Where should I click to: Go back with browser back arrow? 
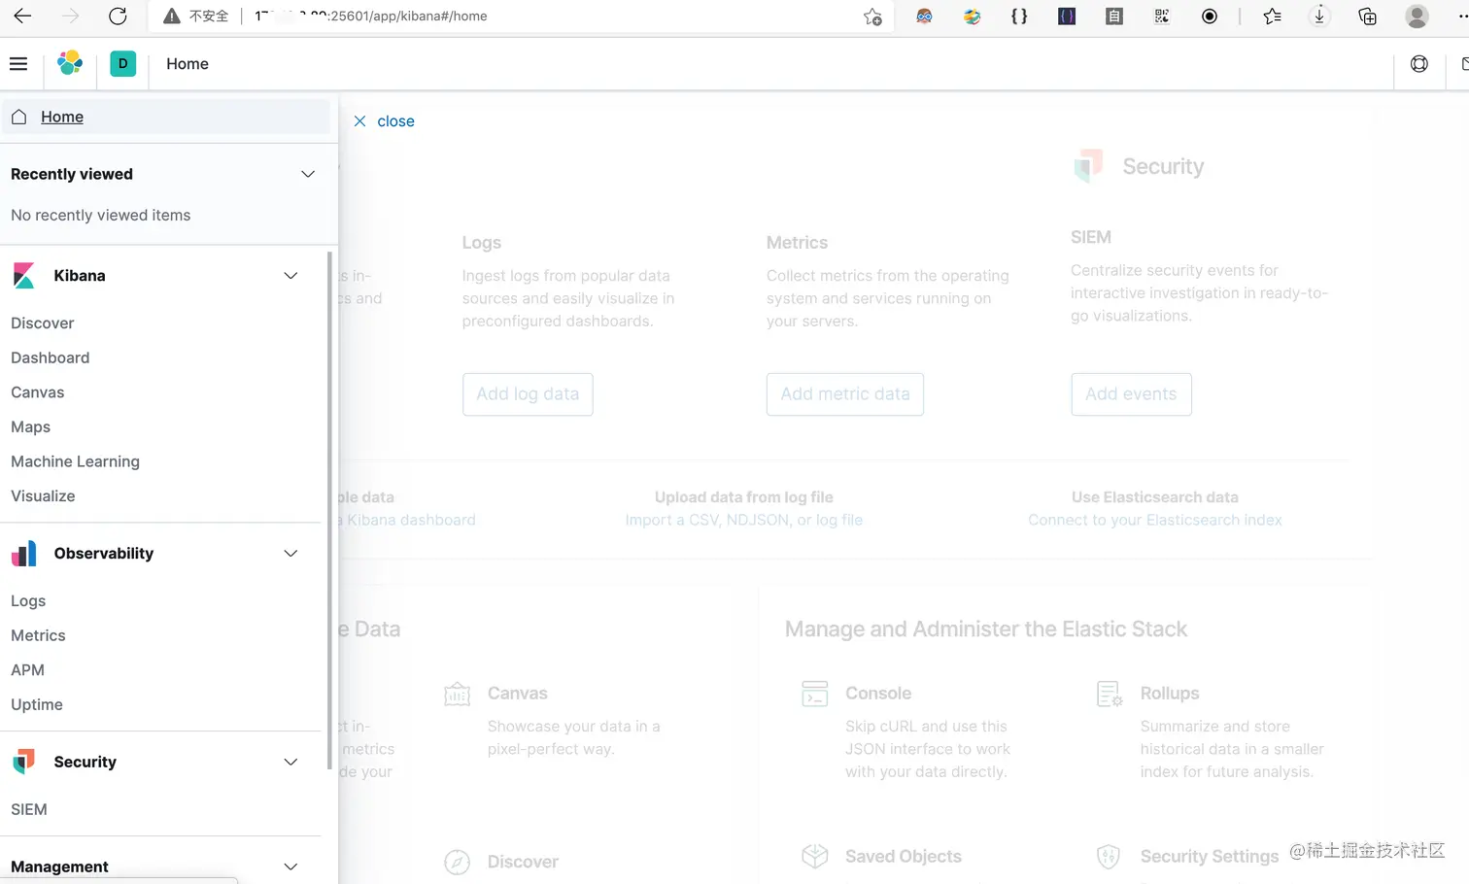point(22,16)
